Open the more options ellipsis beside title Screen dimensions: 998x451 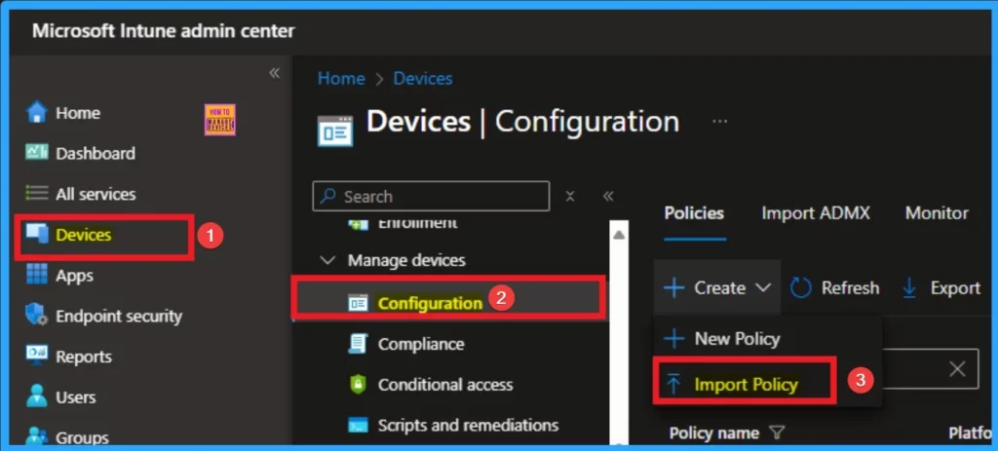tap(720, 121)
